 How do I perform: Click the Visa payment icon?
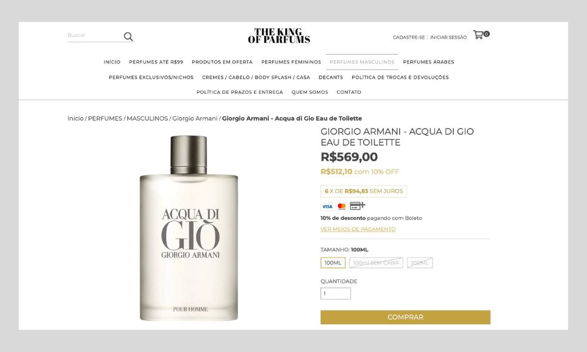pyautogui.click(x=327, y=207)
